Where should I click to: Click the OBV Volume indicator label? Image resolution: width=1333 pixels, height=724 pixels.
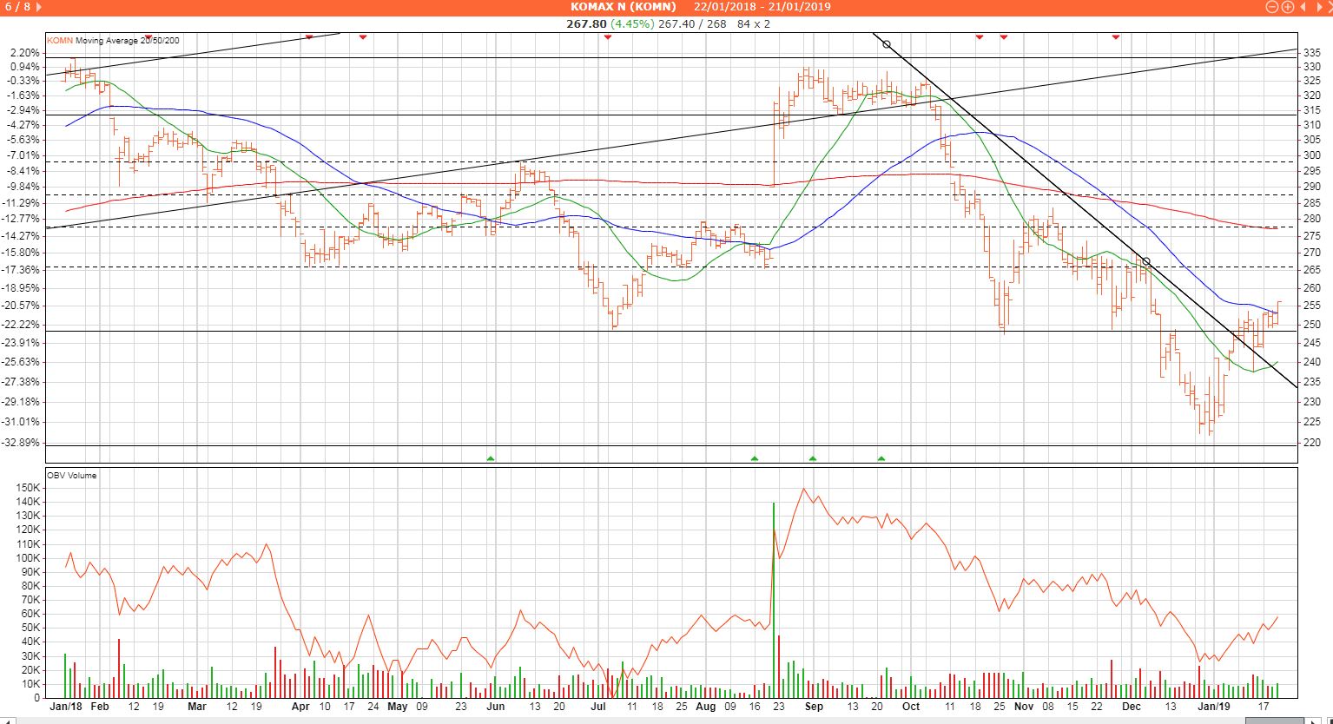[x=73, y=475]
